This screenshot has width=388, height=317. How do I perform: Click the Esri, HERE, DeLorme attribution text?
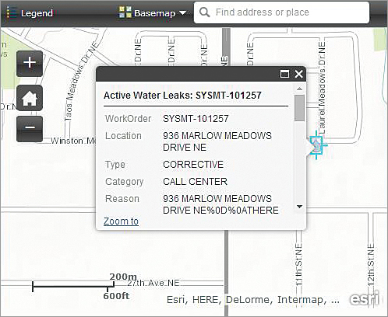coord(253,300)
